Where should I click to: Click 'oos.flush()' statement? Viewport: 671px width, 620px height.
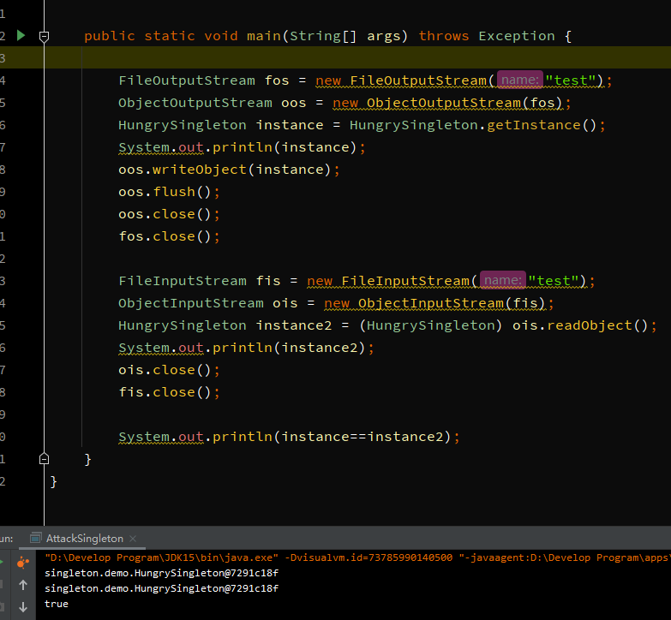pyautogui.click(x=169, y=192)
